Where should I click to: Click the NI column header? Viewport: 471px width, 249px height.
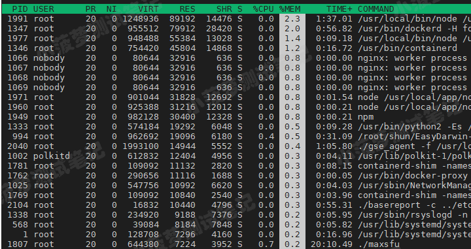click(112, 9)
